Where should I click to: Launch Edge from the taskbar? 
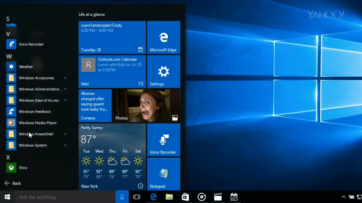(x=153, y=197)
